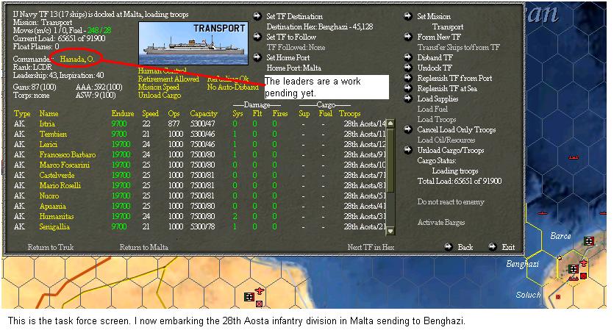This screenshot has height=333, width=614.
Task: Click arrow icon beside Cancel Load Only Troops
Action: pos(408,129)
